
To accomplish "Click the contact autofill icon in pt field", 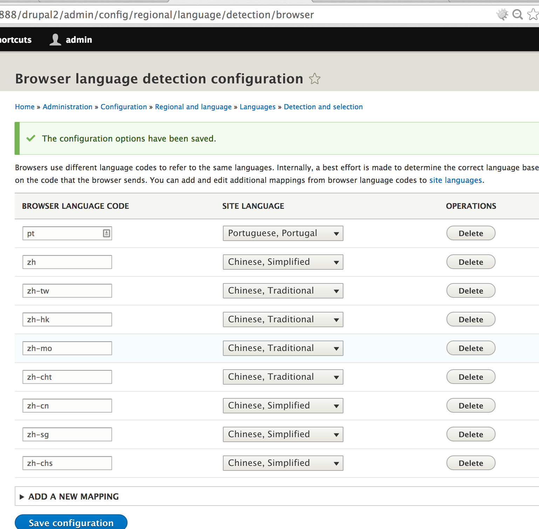I will (x=107, y=233).
